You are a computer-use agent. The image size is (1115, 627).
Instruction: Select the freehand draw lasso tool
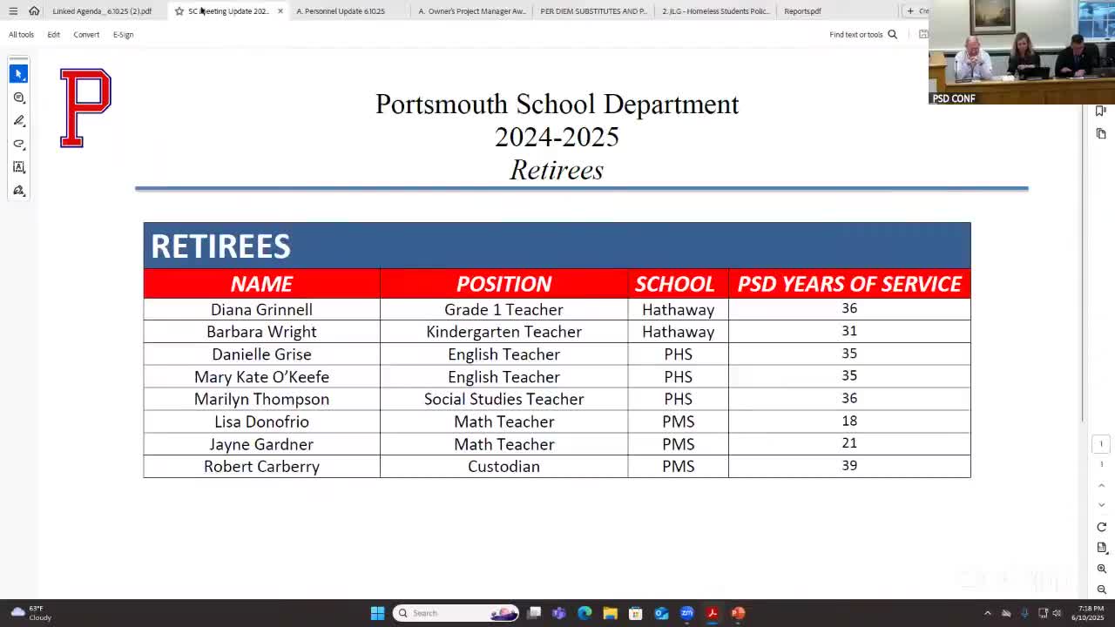(19, 144)
